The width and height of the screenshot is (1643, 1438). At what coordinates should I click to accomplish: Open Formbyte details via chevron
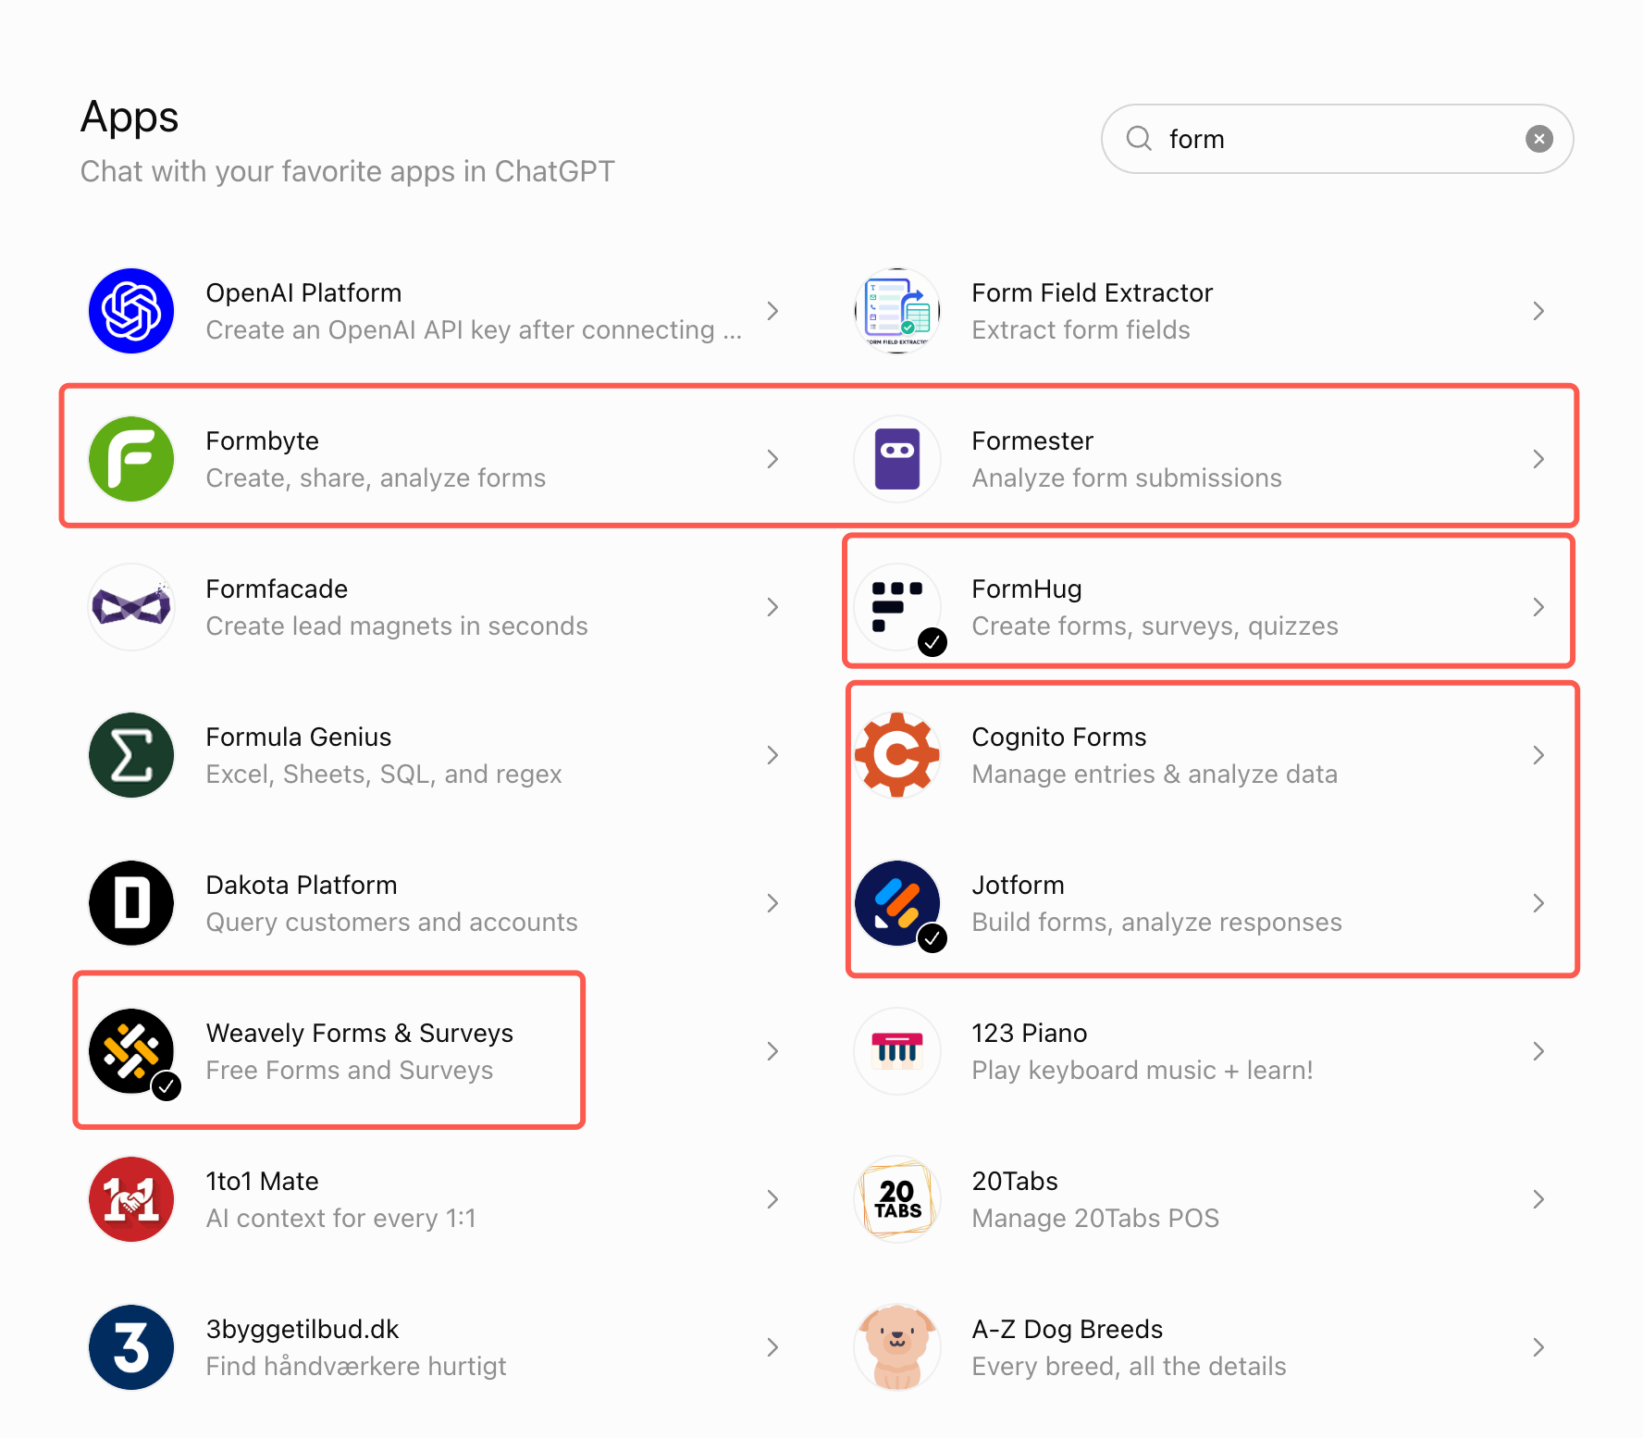tap(772, 459)
